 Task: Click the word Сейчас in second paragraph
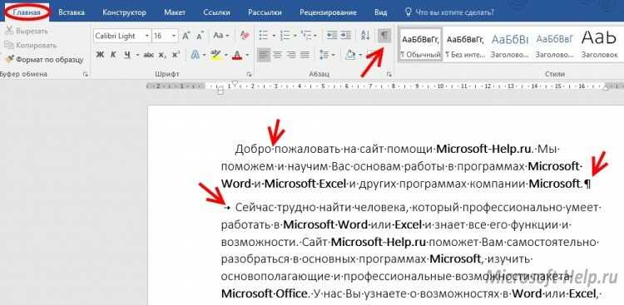pyautogui.click(x=254, y=207)
